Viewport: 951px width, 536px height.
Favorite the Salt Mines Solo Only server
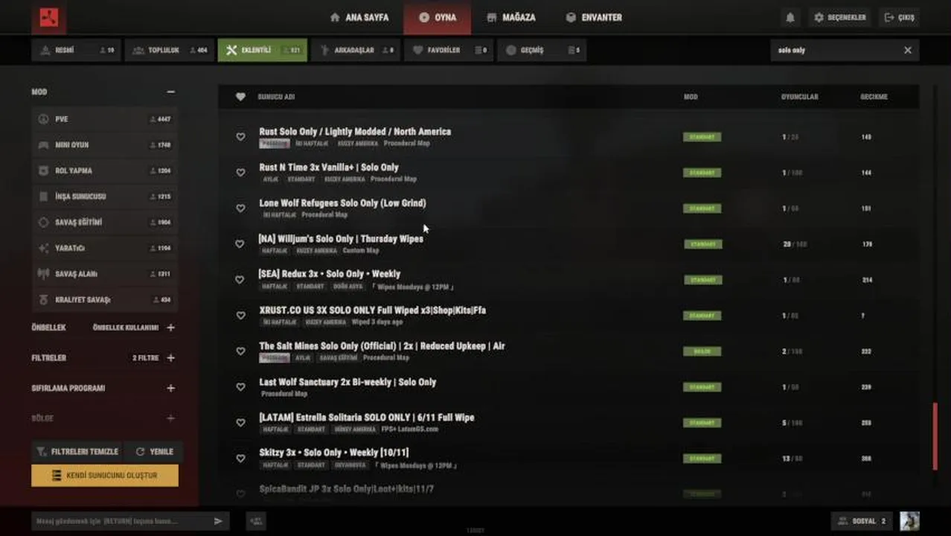(240, 351)
